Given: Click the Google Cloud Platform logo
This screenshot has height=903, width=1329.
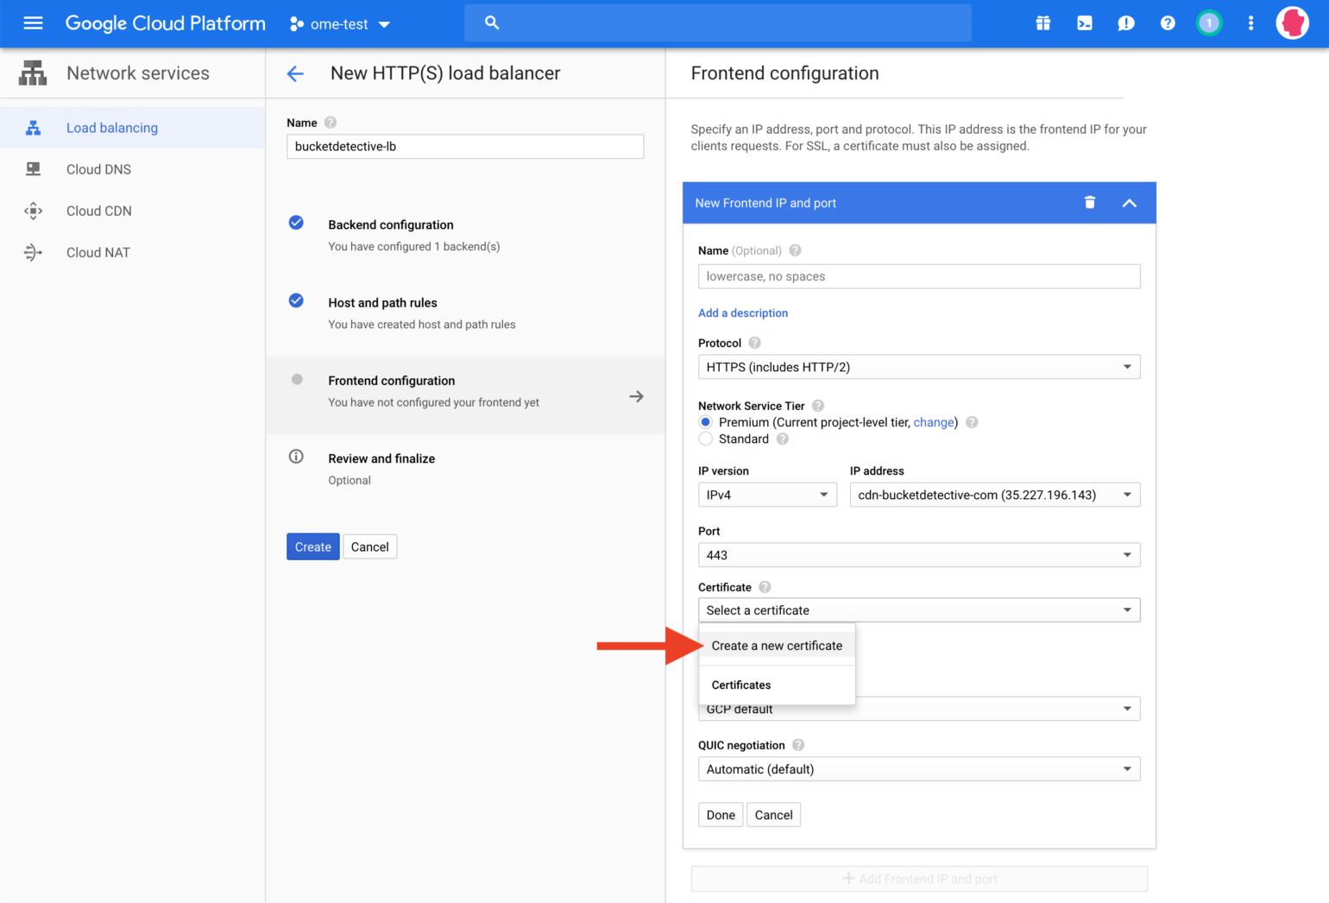Looking at the screenshot, I should 166,23.
